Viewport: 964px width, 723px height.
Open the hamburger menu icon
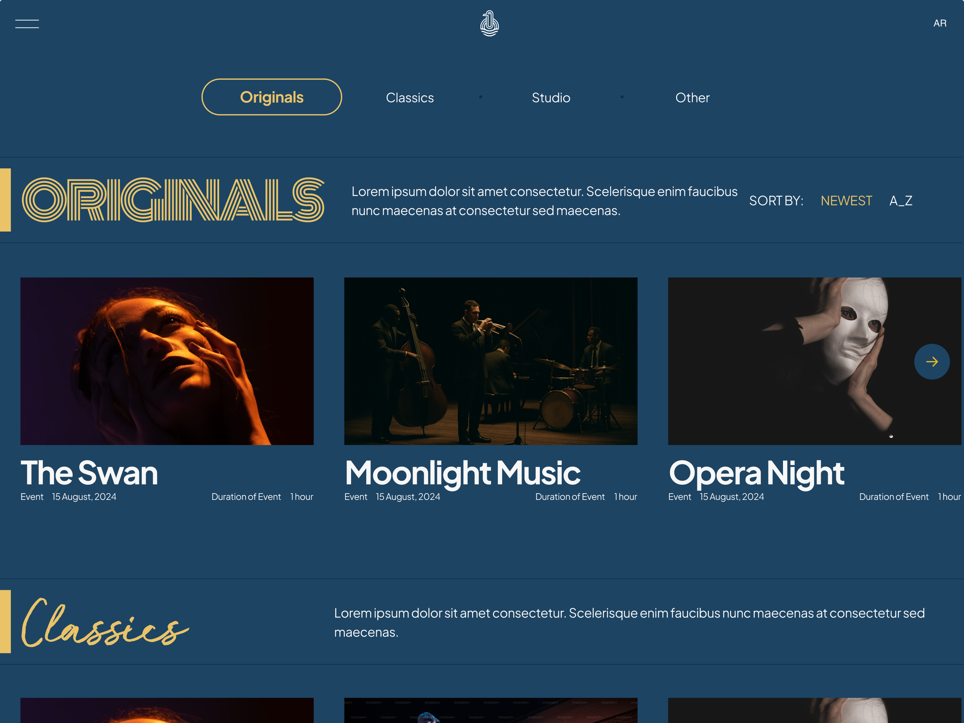(27, 24)
